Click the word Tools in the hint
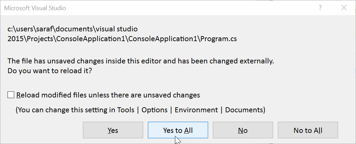The image size is (356, 144). pos(125,110)
